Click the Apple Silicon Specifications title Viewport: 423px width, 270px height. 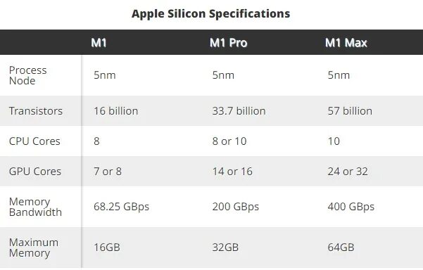point(210,14)
